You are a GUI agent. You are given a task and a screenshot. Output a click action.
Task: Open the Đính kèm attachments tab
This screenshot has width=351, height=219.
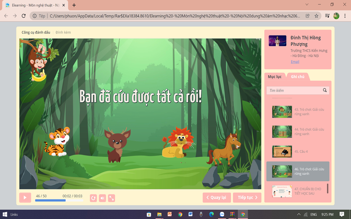pos(63,32)
